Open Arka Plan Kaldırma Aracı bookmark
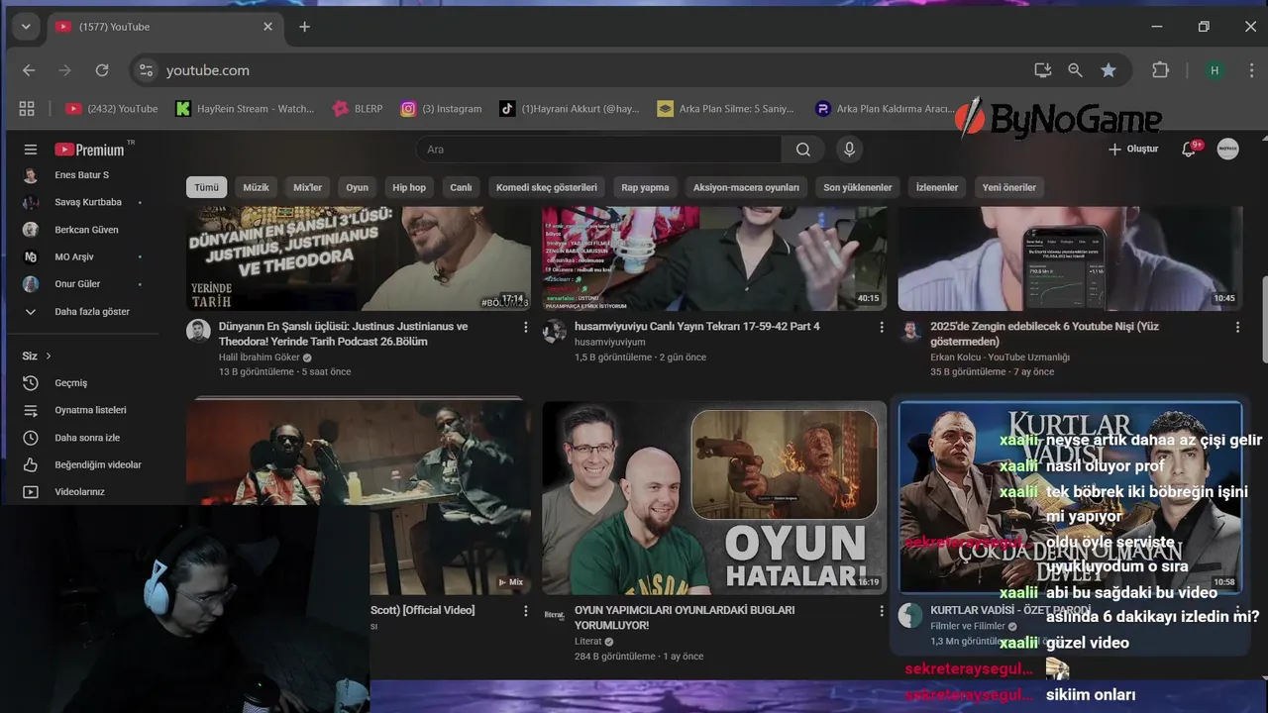The width and height of the screenshot is (1268, 713). click(x=885, y=109)
